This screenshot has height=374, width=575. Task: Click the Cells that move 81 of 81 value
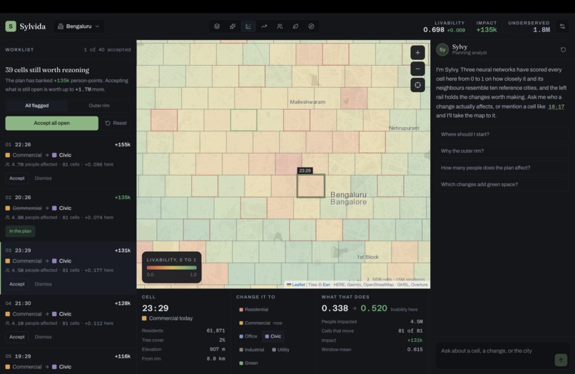[410, 330]
